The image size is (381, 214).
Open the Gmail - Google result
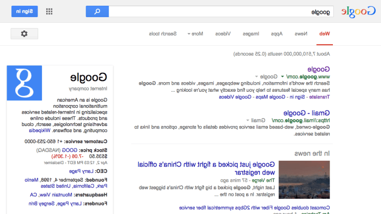pos(306,113)
